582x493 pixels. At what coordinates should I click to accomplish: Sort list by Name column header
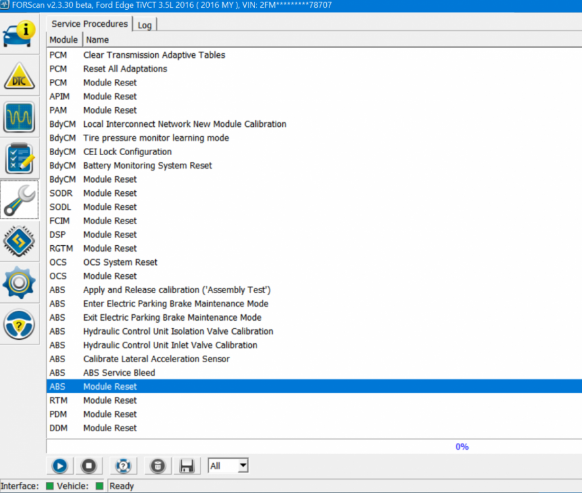(97, 40)
